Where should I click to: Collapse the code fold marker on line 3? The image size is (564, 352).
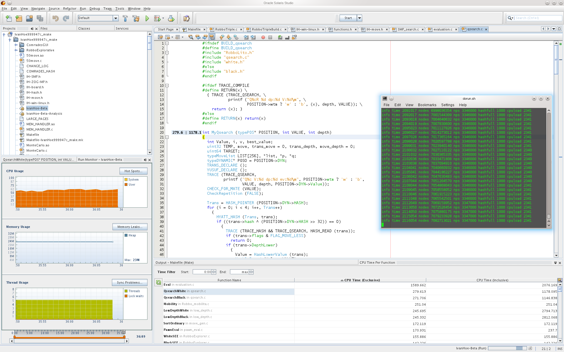tap(167, 53)
